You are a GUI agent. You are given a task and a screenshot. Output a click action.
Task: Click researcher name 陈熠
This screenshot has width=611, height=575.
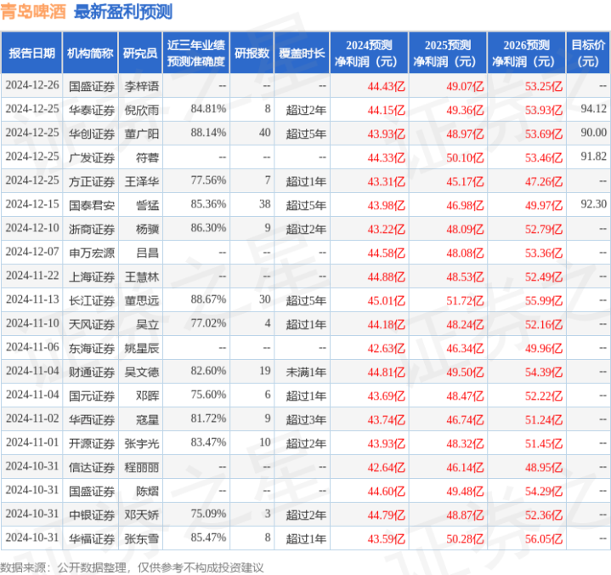(x=147, y=491)
